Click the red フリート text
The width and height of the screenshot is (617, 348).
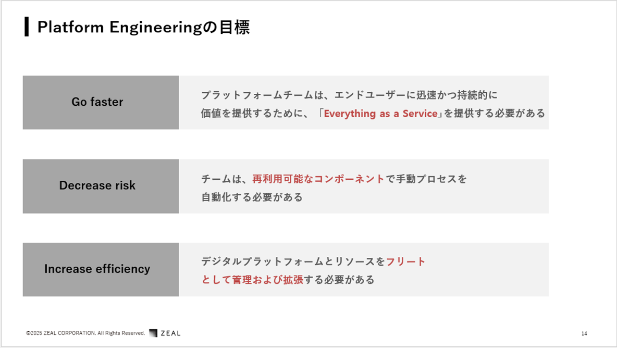(406, 262)
